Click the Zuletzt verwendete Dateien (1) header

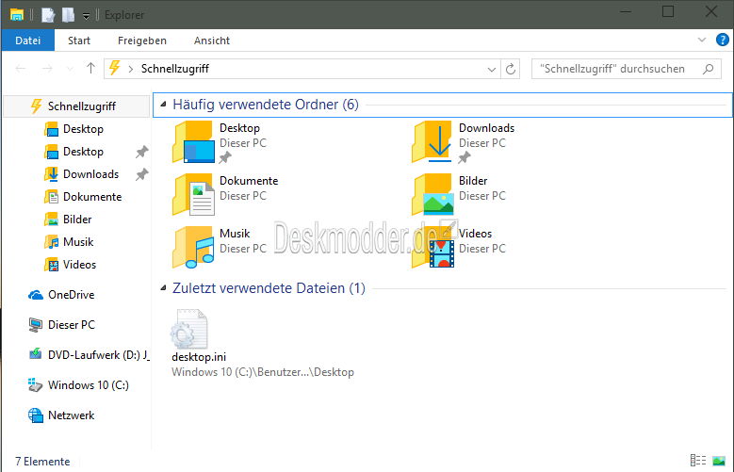[269, 288]
